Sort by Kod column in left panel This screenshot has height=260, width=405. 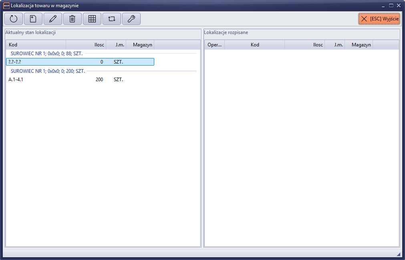click(x=36, y=45)
